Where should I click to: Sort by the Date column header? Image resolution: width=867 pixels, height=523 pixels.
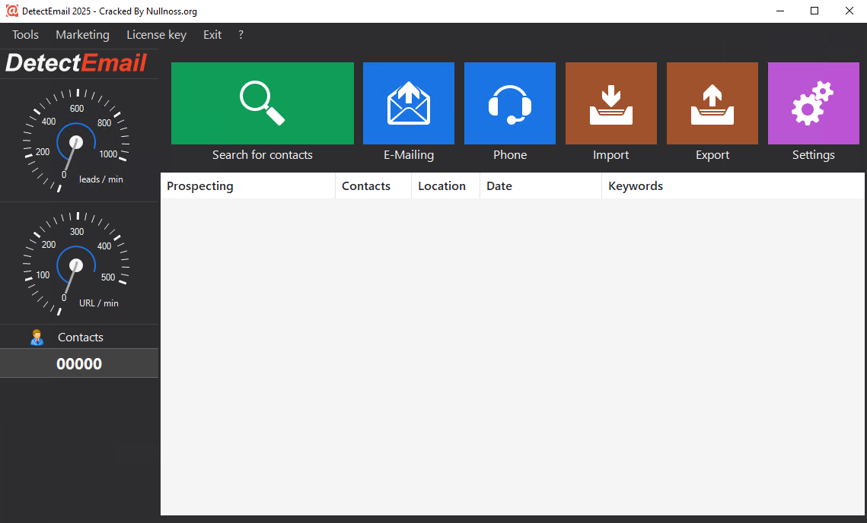click(x=540, y=186)
